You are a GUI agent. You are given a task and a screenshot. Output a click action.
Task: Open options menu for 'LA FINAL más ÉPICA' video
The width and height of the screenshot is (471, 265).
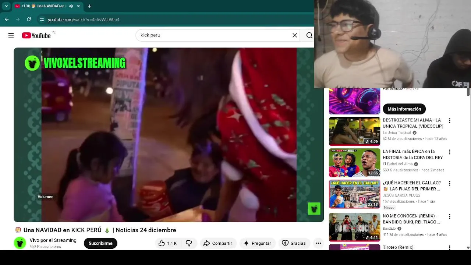pyautogui.click(x=449, y=152)
